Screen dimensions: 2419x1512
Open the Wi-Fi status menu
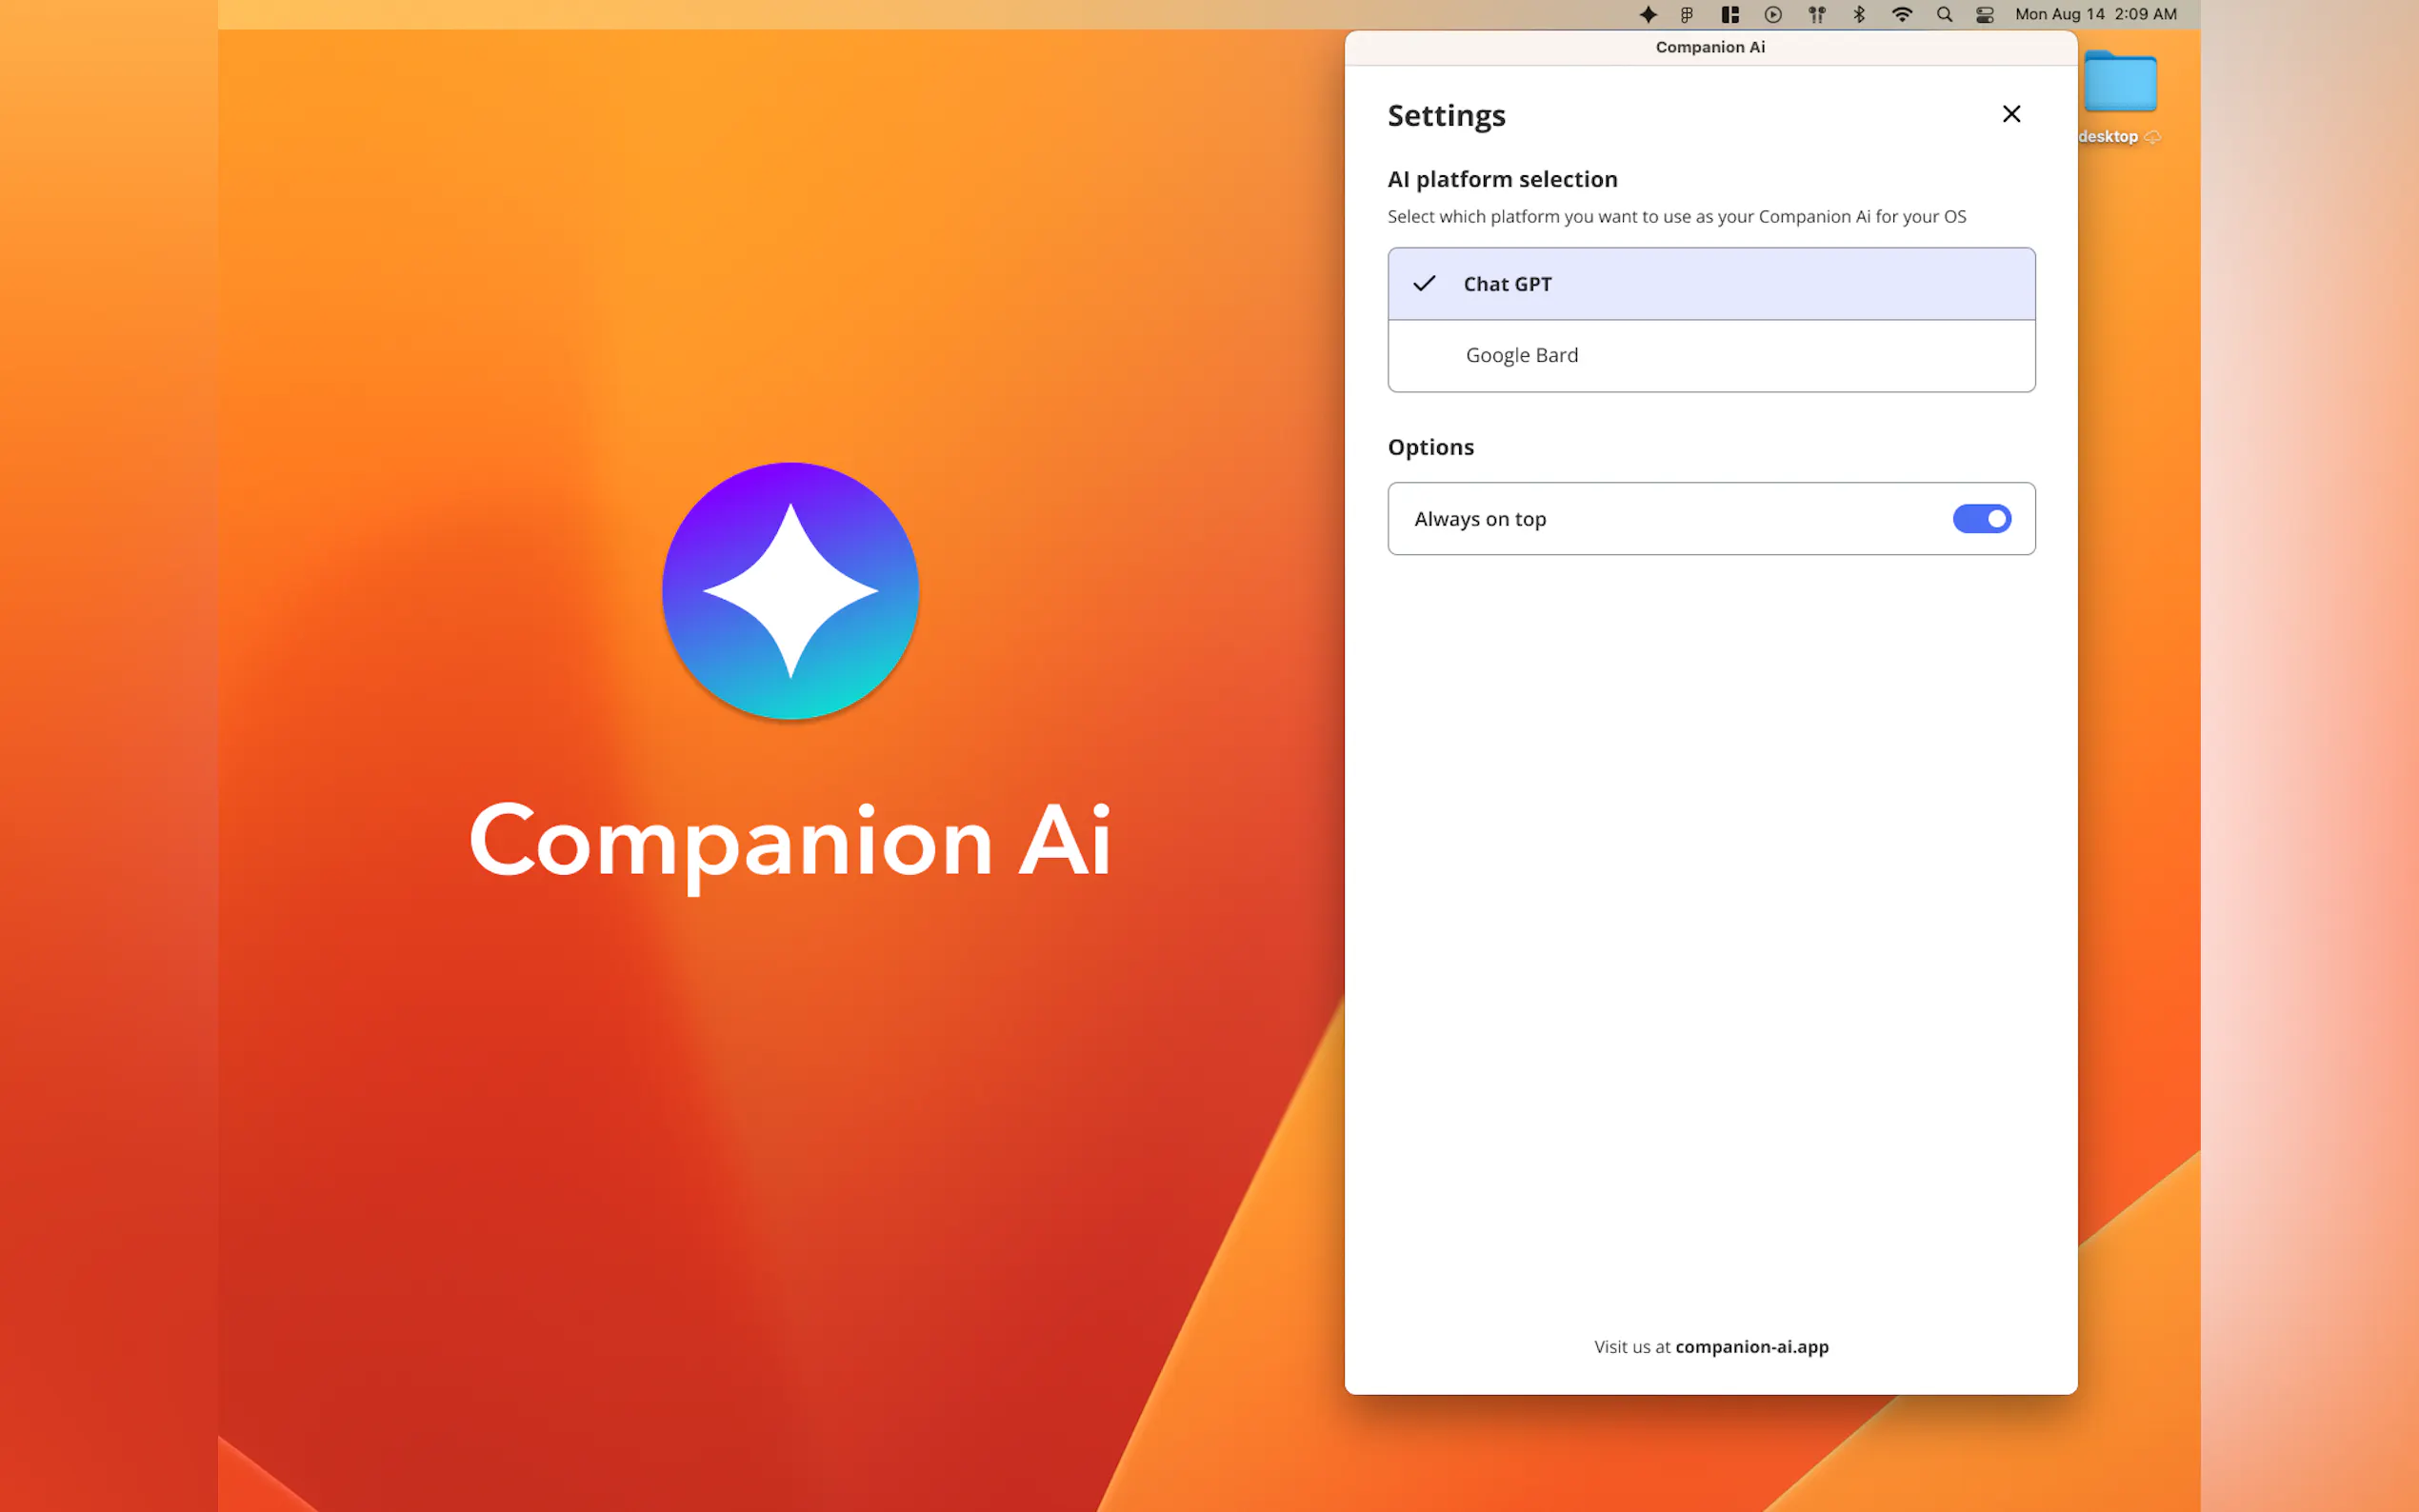1902,14
